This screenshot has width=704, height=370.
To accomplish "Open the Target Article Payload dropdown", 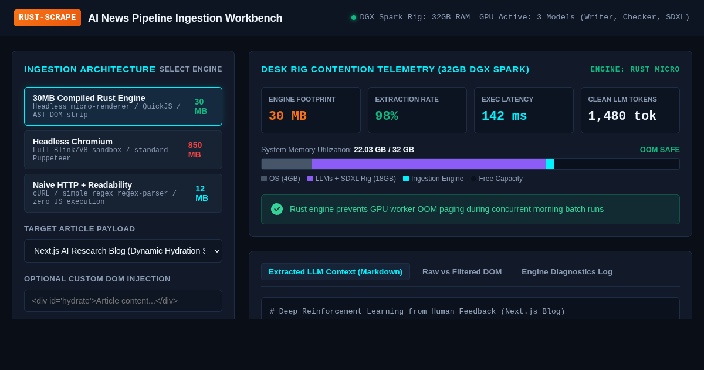I will pos(123,251).
